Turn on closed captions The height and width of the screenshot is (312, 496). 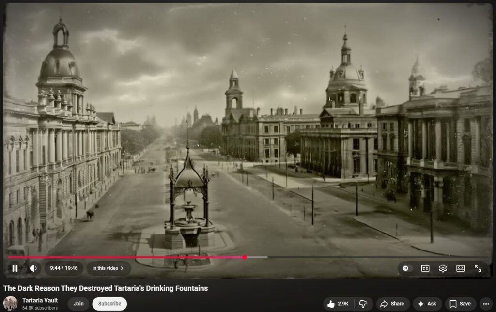pyautogui.click(x=425, y=268)
